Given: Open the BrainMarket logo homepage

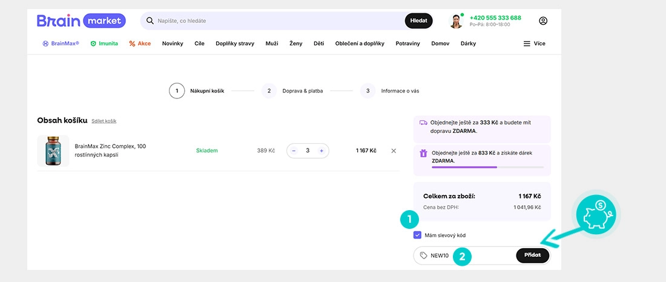Looking at the screenshot, I should tap(81, 21).
